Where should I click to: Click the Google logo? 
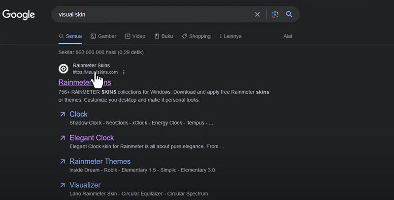19,15
